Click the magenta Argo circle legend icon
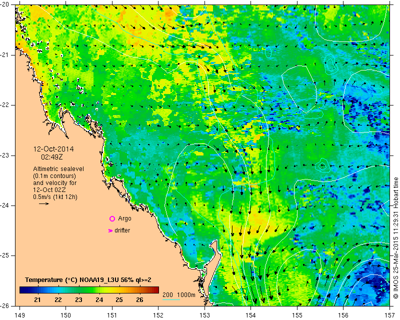The height and width of the screenshot is (320, 400). 112,218
